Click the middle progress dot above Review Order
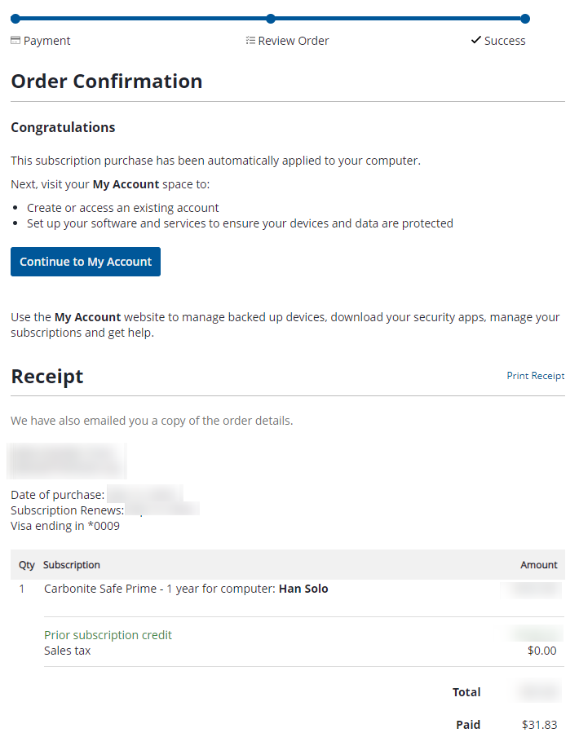Viewport: 579px width, 746px height. tap(271, 19)
